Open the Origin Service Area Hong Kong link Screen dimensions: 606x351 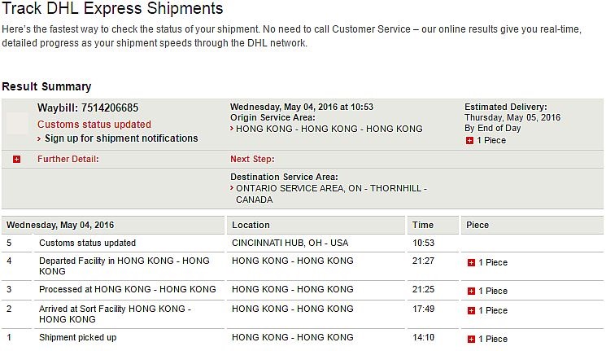329,129
